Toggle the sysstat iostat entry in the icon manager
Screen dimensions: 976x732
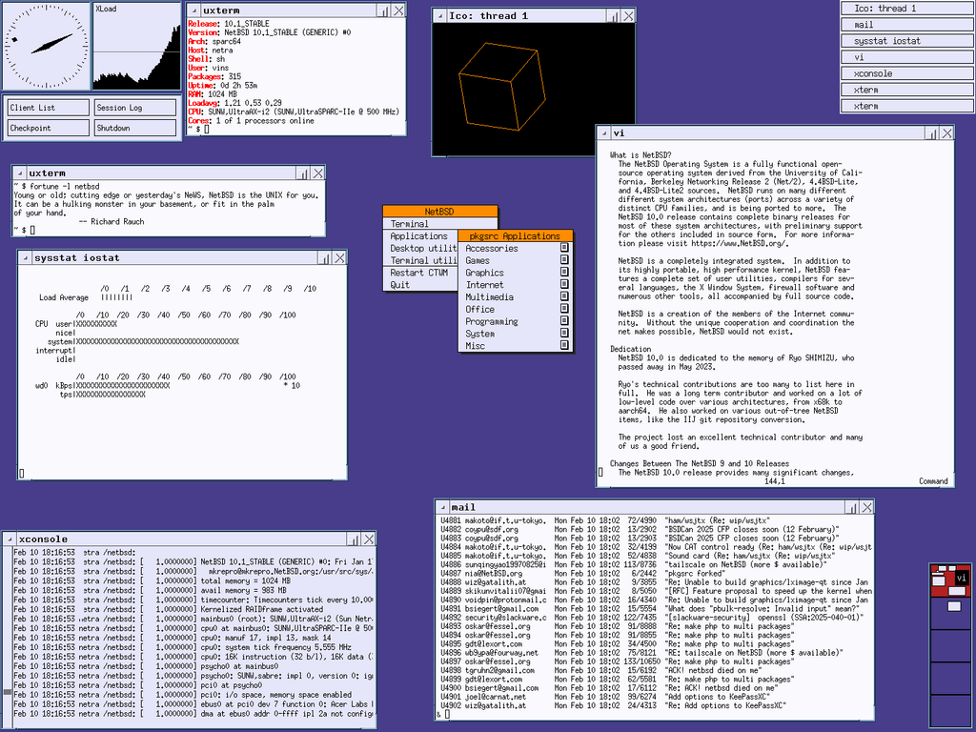pos(907,41)
